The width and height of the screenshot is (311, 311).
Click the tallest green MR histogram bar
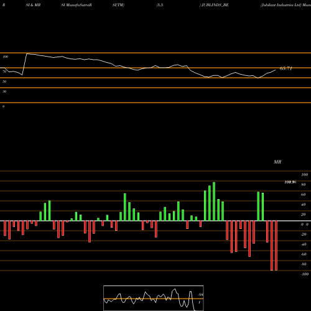click(214, 202)
